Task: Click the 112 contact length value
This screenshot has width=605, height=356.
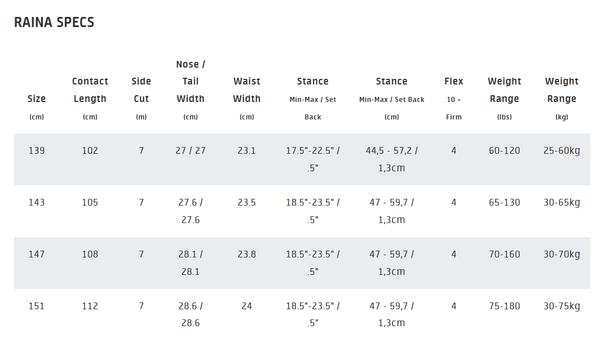Action: [90, 306]
